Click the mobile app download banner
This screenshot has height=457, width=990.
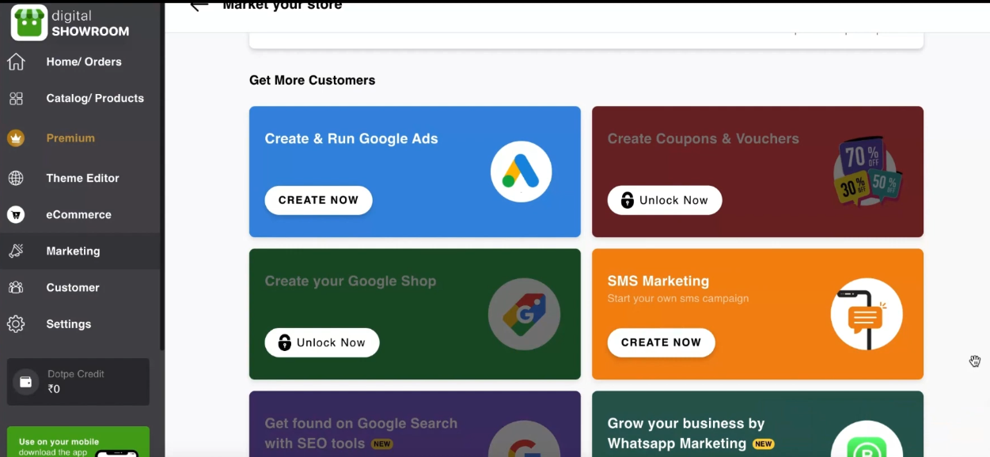(78, 443)
